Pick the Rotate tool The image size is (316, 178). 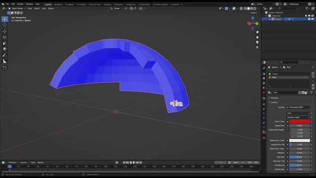tap(4, 37)
